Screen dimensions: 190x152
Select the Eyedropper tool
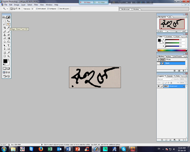(x=8, y=53)
